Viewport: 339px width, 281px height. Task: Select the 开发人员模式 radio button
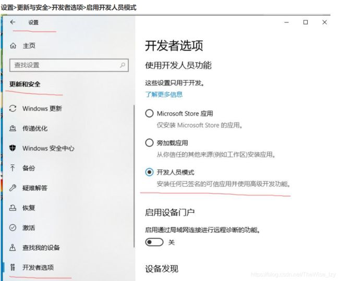(x=149, y=172)
